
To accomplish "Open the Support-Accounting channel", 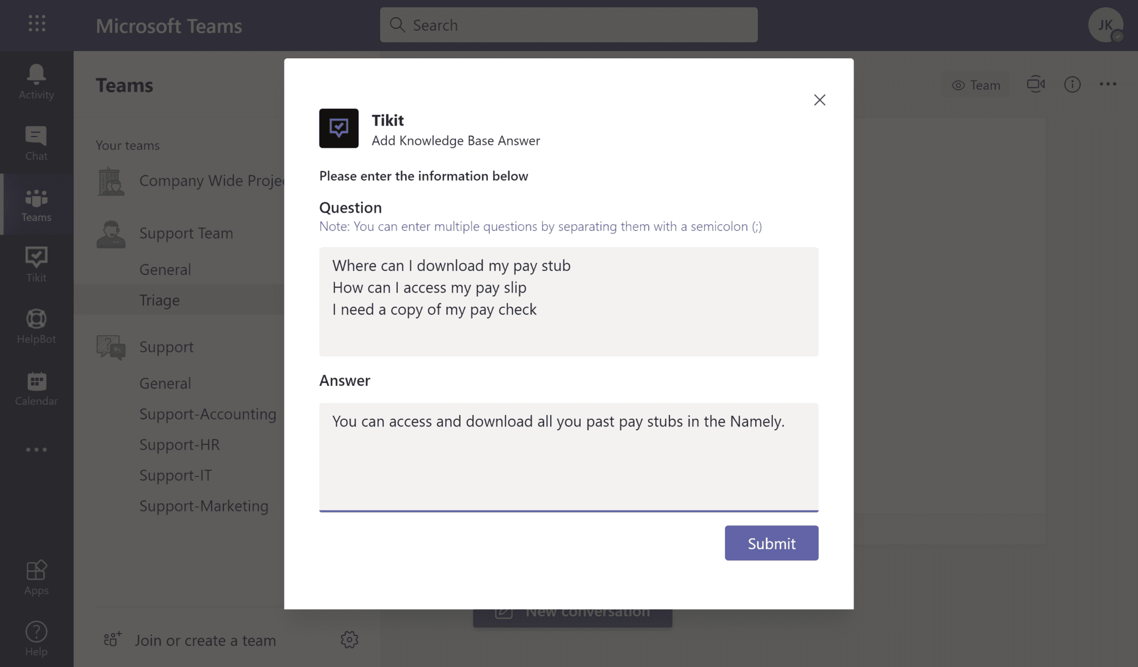I will [x=208, y=414].
